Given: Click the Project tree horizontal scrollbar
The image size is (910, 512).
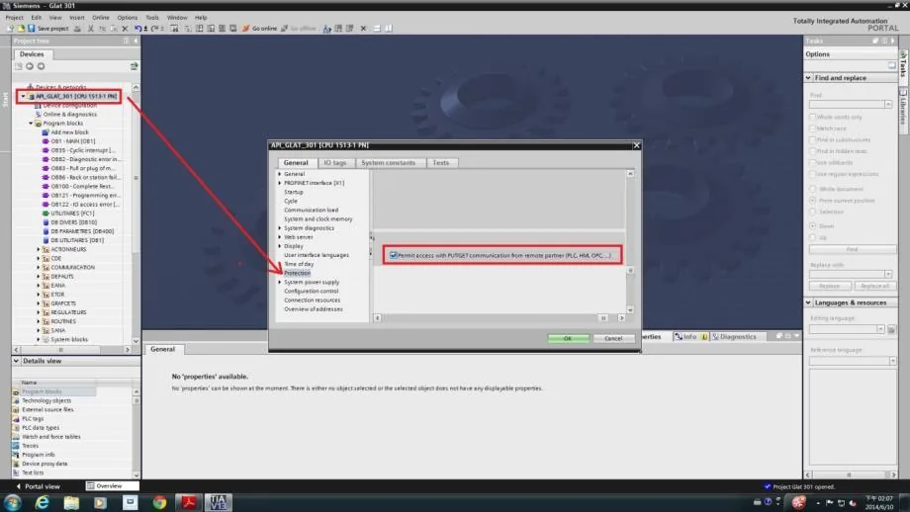Looking at the screenshot, I should 72,350.
